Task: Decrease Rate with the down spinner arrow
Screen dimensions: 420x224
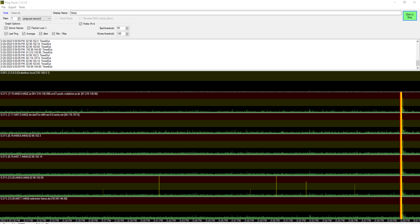Action: click(x=19, y=19)
